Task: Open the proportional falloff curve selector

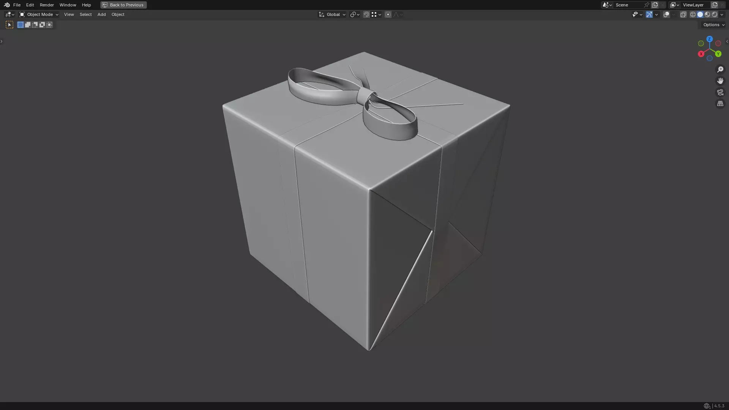Action: click(x=398, y=14)
